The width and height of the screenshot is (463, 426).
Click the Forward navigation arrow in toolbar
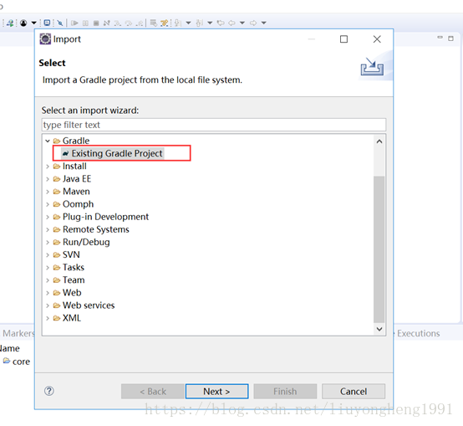click(253, 23)
